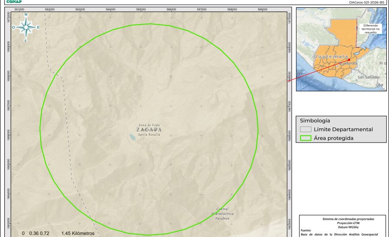Click the small blue lake near Santa Rosalía
The height and width of the screenshot is (237, 389).
pyautogui.click(x=131, y=137)
